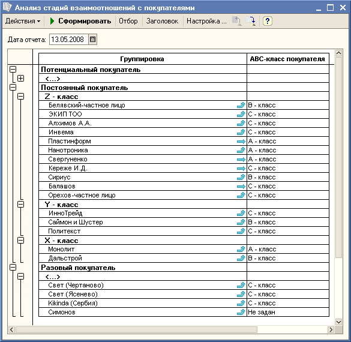The image size is (351, 342).
Task: Click the Заголовок toolbar item
Action: tap(162, 21)
